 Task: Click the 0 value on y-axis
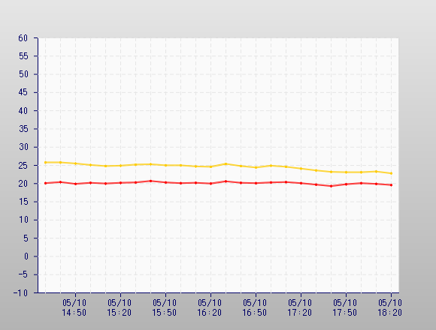(x=26, y=256)
